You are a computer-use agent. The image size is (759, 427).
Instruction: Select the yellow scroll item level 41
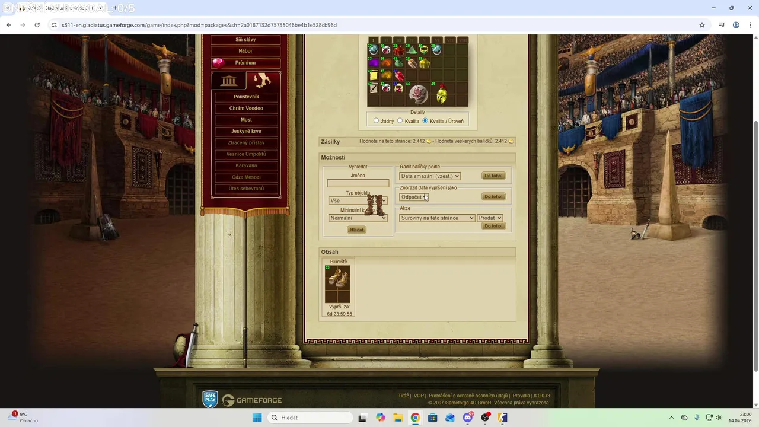tap(374, 75)
